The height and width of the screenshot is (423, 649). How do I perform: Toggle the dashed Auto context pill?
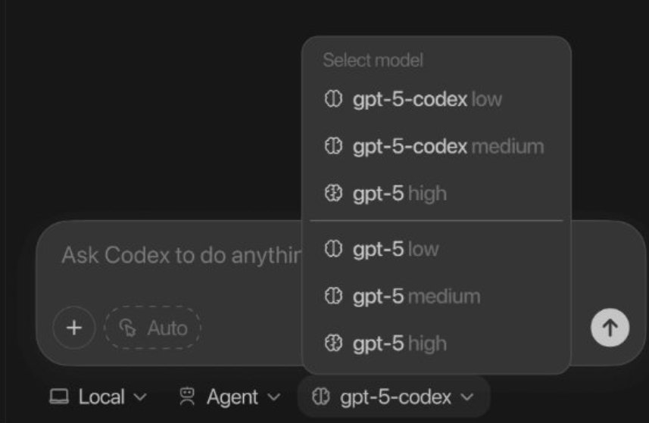tap(153, 328)
